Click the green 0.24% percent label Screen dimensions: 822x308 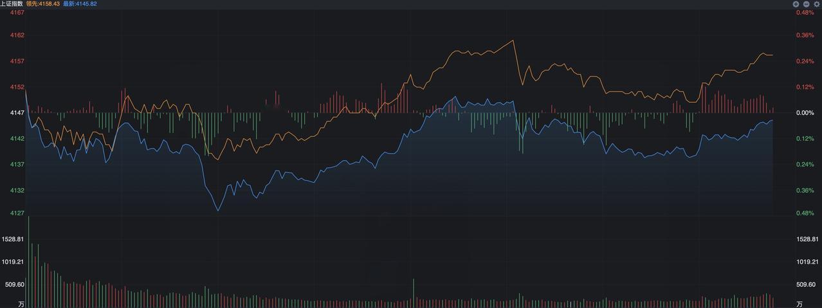pos(805,164)
